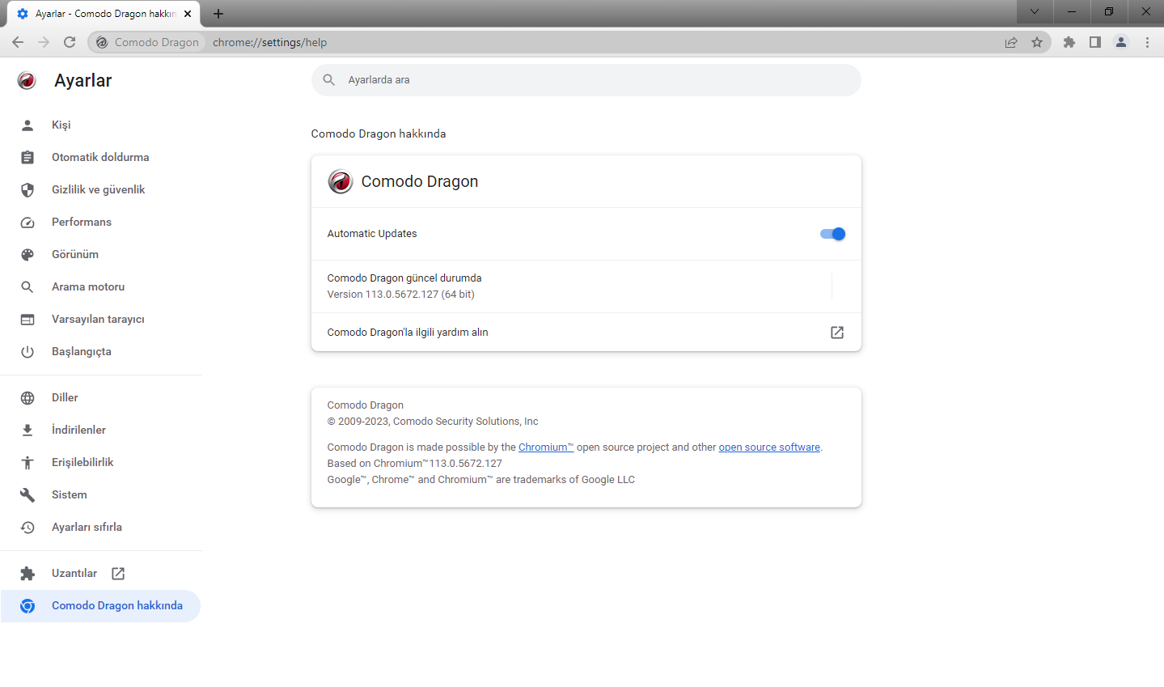Screen dimensions: 1164x687
Task: Open a new tab with plus button
Action: pyautogui.click(x=218, y=14)
